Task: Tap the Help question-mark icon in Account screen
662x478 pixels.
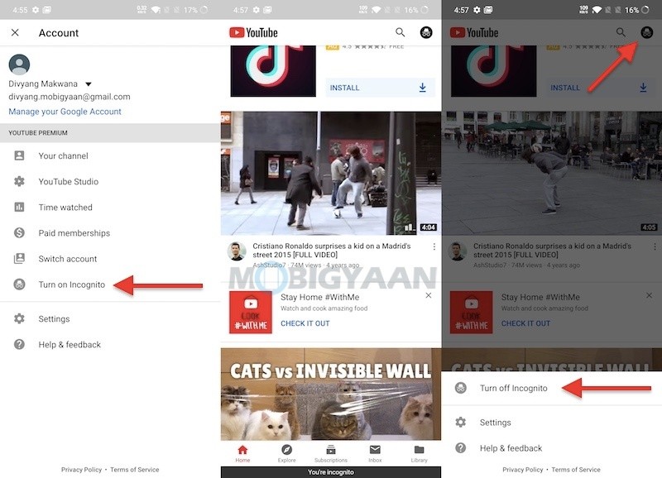Action: click(19, 344)
